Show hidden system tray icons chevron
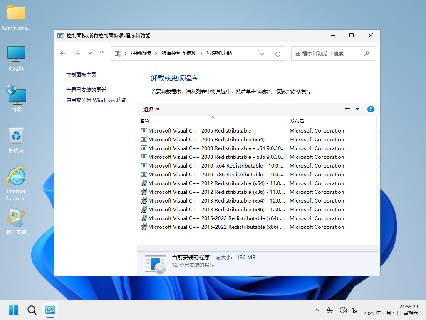Screen dimensions: 426x320 coord(317,310)
